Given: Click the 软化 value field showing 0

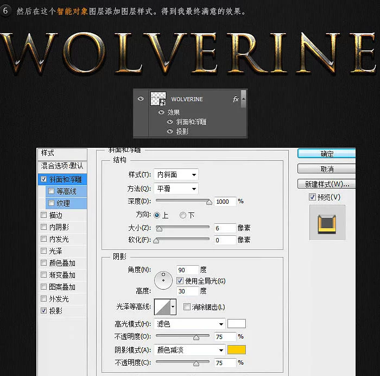Looking at the screenshot, I should 225,240.
